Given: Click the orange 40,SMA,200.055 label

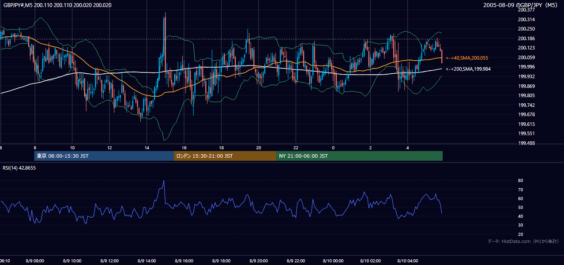Looking at the screenshot, I should tap(467, 58).
